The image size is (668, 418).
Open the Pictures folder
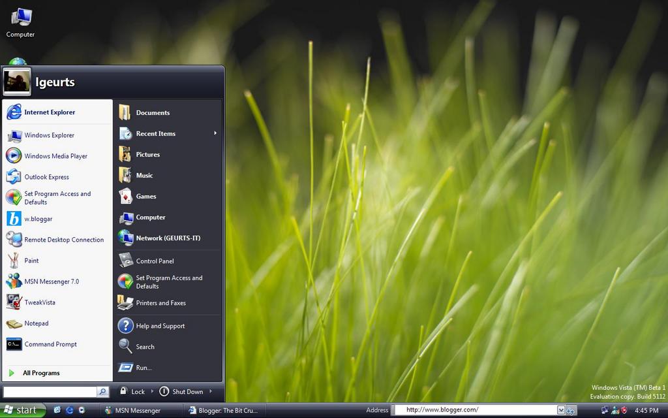168,154
